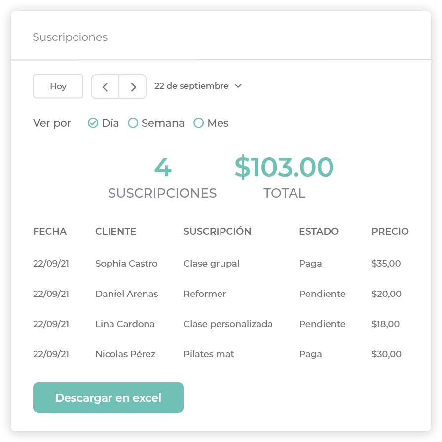442x442 pixels.
Task: Open Lina Cardona's Clase personalizada subscription
Action: click(x=228, y=324)
